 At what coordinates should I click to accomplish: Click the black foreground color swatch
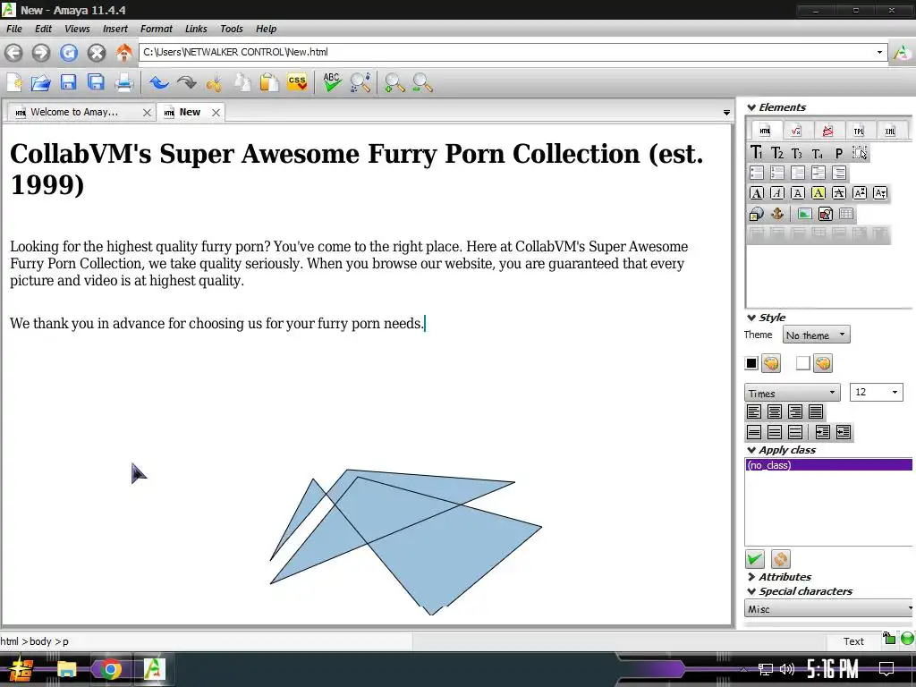pyautogui.click(x=751, y=363)
